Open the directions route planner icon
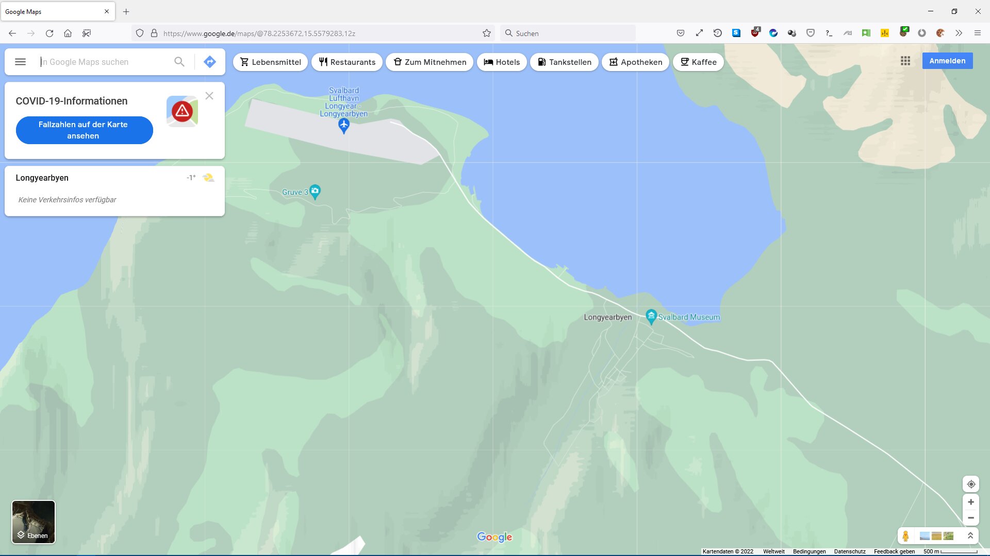990x556 pixels. pyautogui.click(x=209, y=62)
